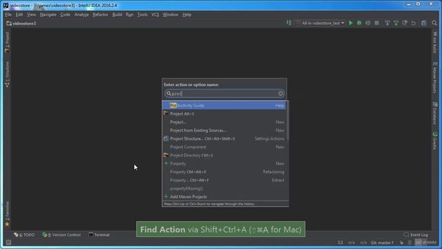The width and height of the screenshot is (442, 249).
Task: Open the Analyze menu
Action: tap(81, 15)
